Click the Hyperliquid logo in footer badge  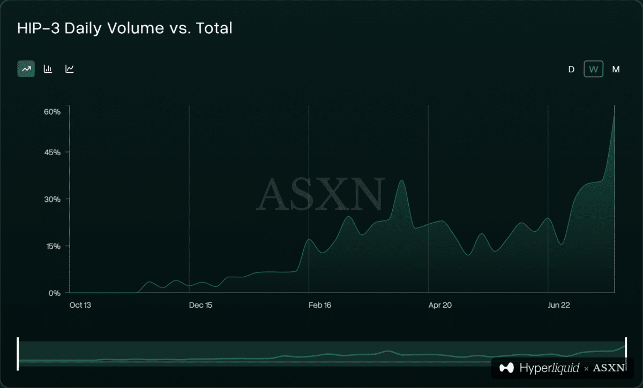tap(540, 368)
